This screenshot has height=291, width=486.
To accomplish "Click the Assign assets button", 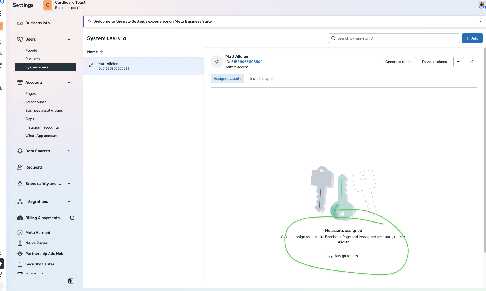I will [x=343, y=256].
